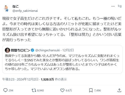Click the share upload icon
Image resolution: width=125 pixels, height=95 pixels.
tap(119, 90)
